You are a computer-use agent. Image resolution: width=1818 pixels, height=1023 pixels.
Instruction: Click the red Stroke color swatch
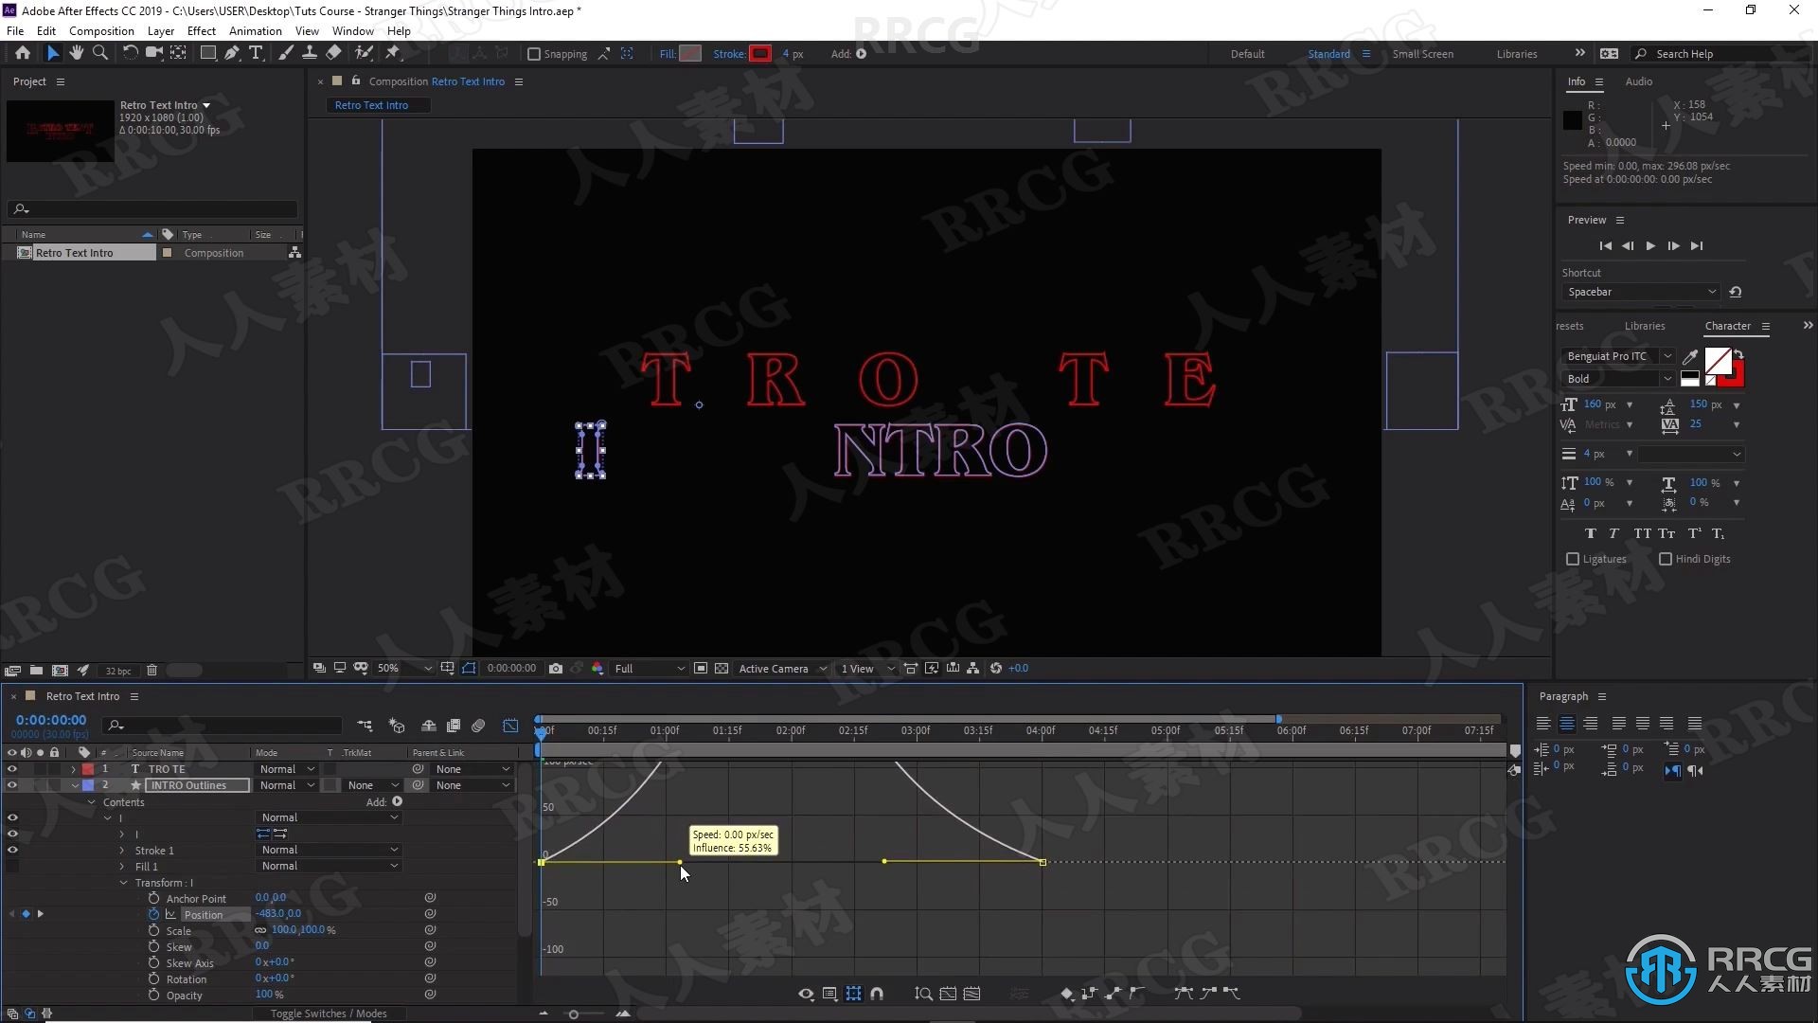(x=760, y=54)
